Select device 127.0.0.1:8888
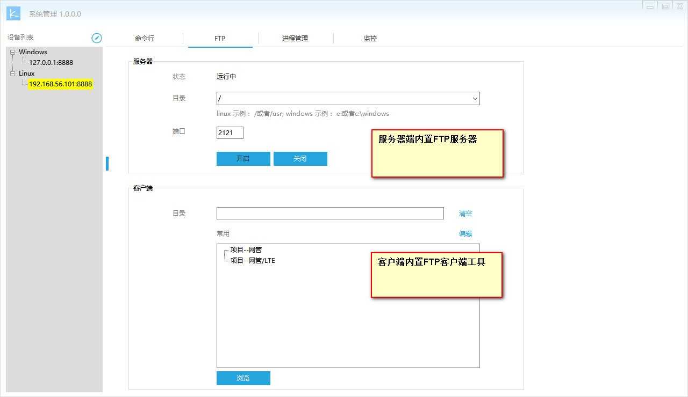The height and width of the screenshot is (397, 688). (51, 62)
